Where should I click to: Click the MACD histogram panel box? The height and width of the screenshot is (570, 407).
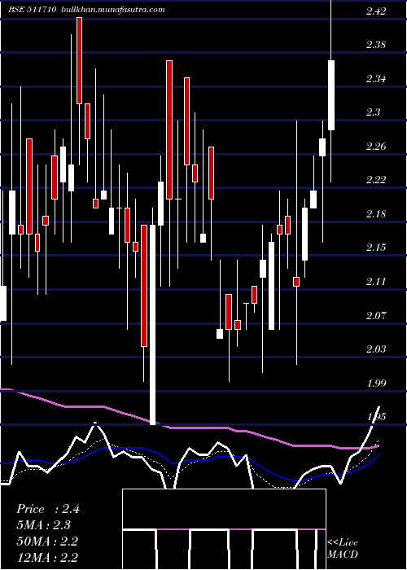pyautogui.click(x=224, y=529)
